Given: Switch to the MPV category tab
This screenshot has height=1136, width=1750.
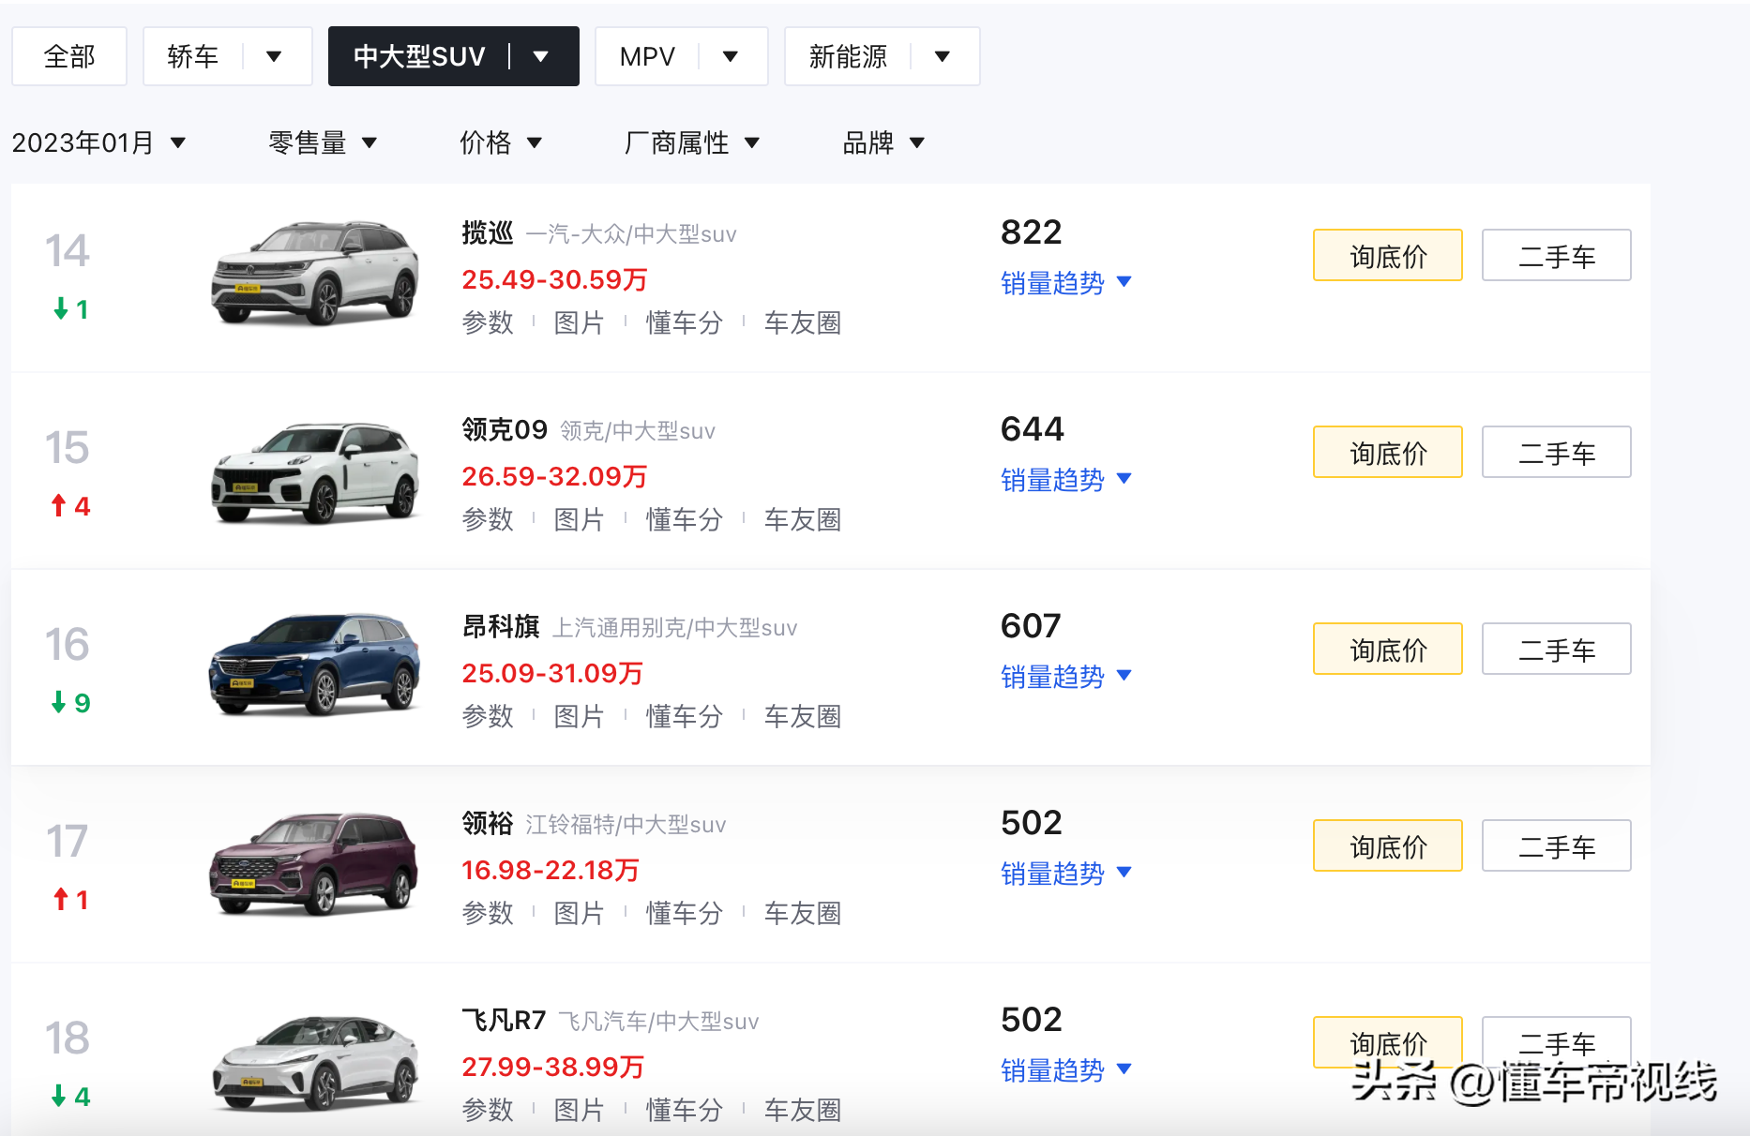Looking at the screenshot, I should click(647, 56).
